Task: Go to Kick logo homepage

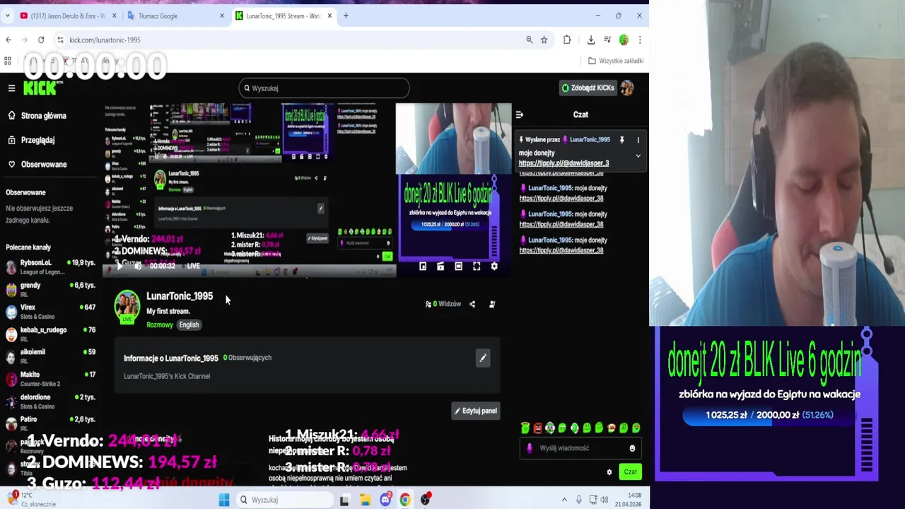Action: (x=40, y=88)
